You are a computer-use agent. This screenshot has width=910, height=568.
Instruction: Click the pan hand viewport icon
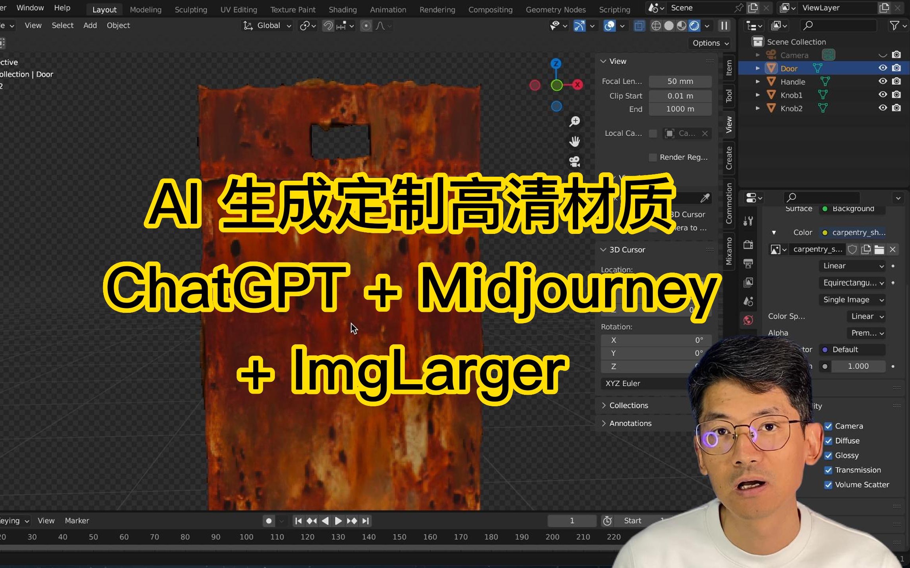click(575, 141)
